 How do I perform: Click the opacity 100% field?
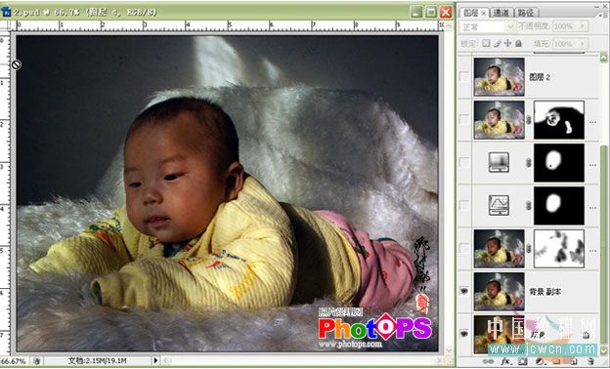(565, 26)
